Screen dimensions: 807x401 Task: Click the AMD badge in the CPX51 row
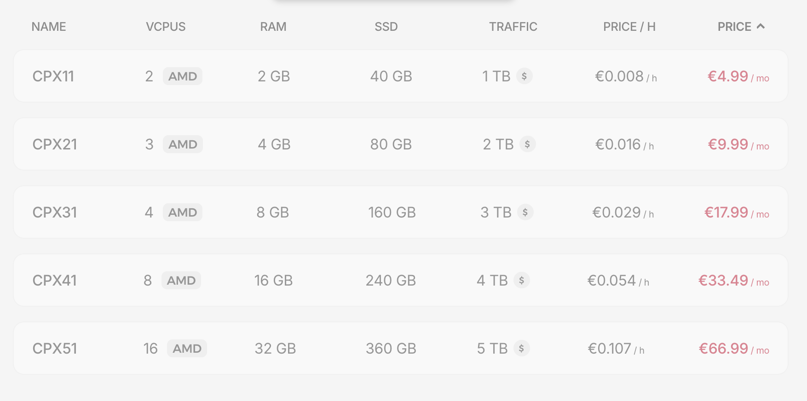[x=187, y=348]
